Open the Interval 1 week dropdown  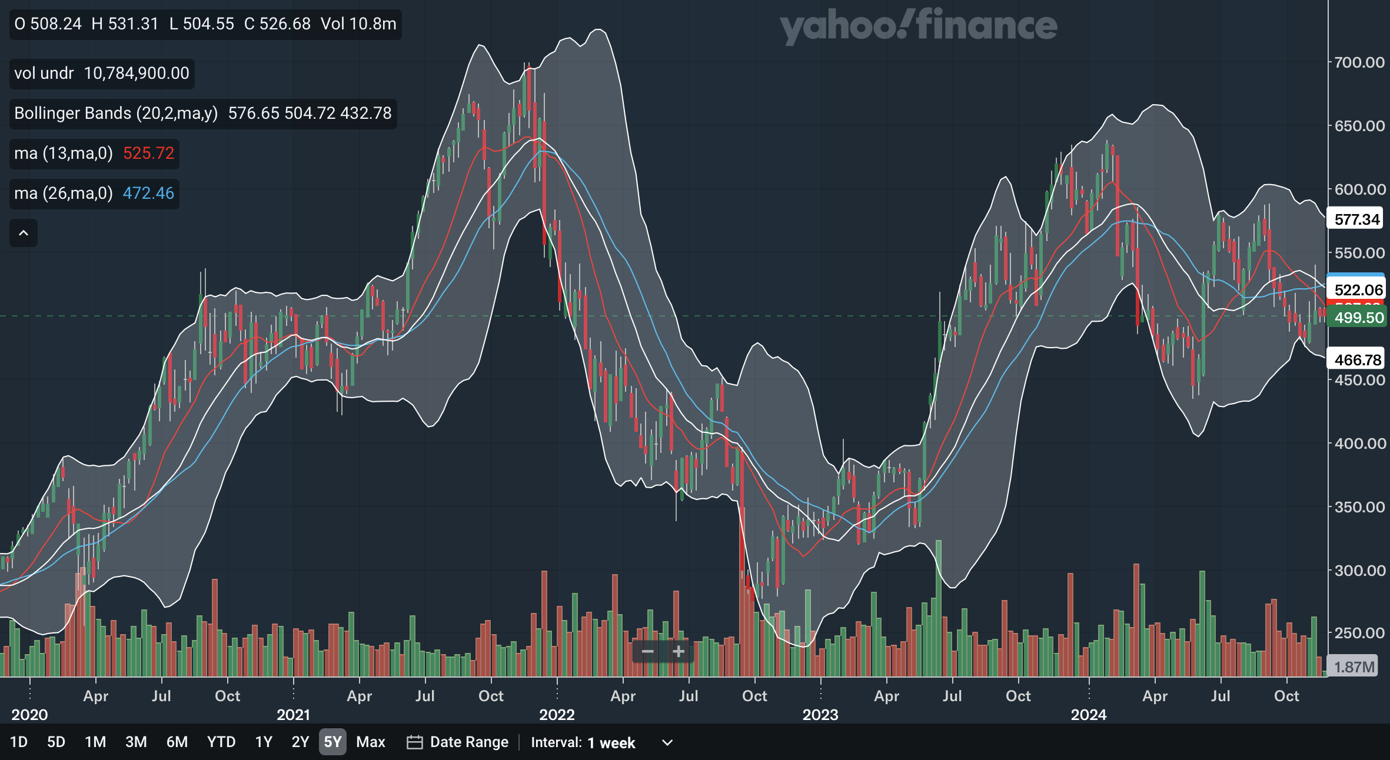point(611,742)
